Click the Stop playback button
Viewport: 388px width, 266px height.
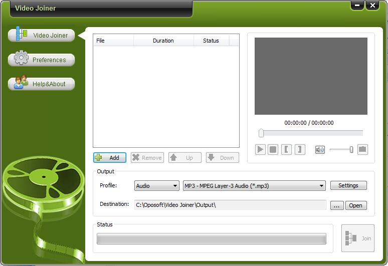tap(273, 149)
